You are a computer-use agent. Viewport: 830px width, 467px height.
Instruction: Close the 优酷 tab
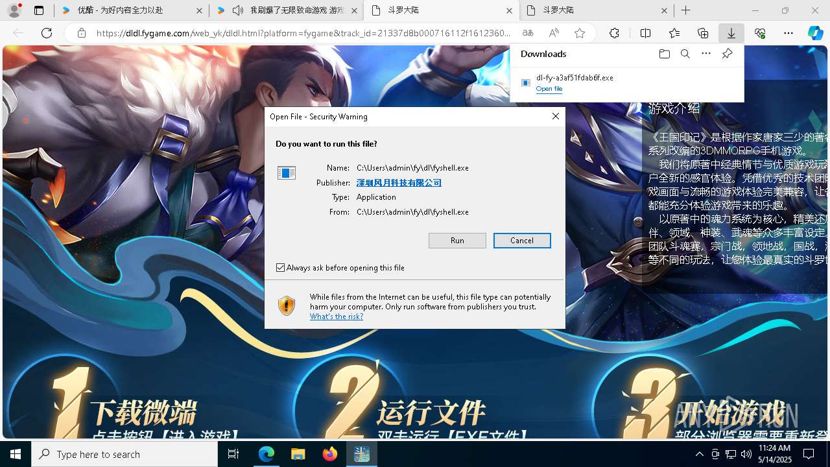[x=199, y=10]
